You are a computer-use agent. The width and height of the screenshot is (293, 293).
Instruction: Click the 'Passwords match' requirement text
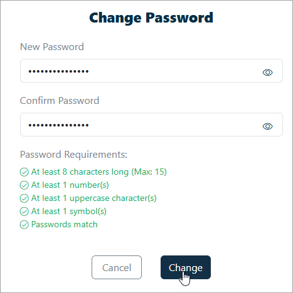[65, 225]
